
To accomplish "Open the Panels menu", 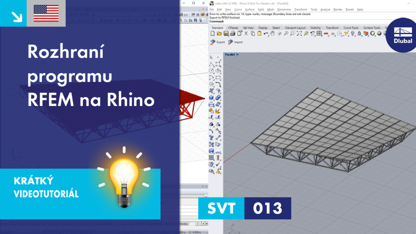I will point(350,10).
